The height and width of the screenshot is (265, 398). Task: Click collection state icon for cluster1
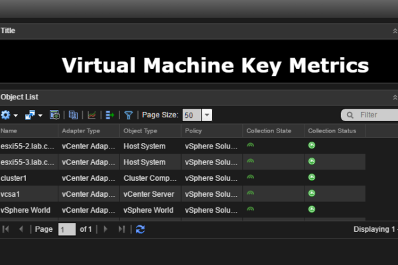tap(251, 178)
